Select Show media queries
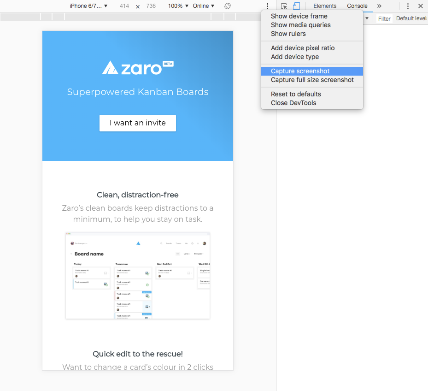428x391 pixels. pyautogui.click(x=312, y=25)
